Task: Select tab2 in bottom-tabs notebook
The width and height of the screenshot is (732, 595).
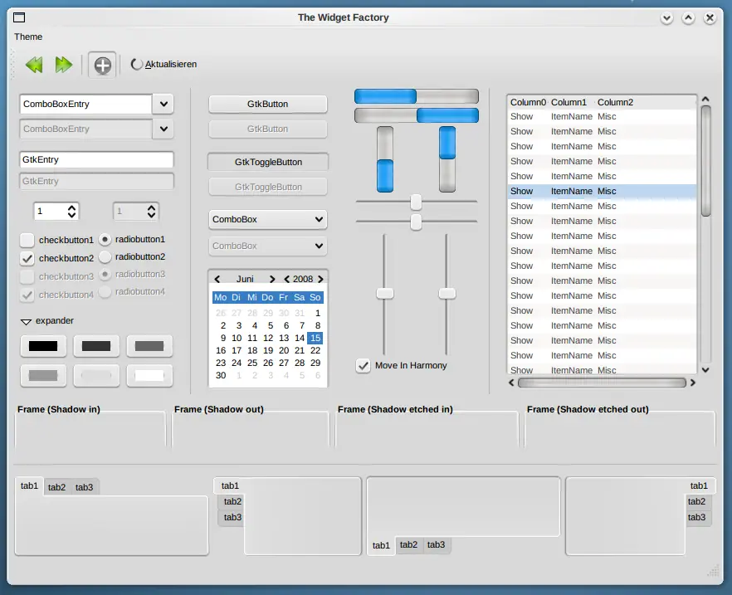Action: [x=408, y=544]
